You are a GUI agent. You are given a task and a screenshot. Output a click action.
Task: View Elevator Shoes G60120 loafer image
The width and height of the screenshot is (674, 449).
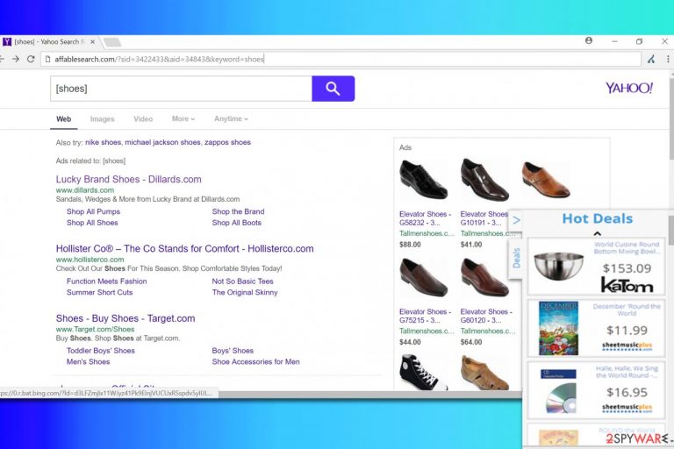pos(484,278)
